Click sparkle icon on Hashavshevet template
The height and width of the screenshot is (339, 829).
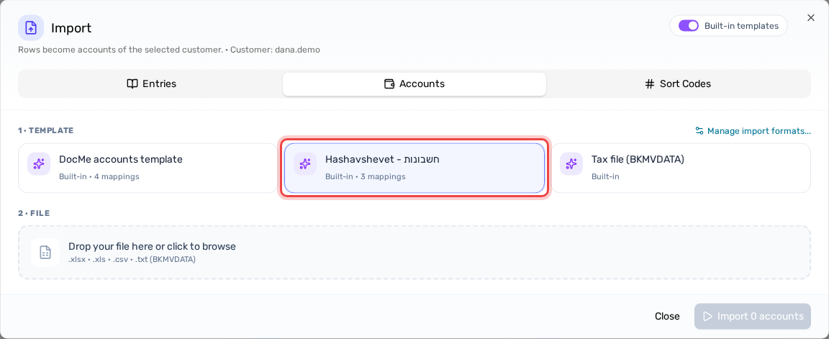[x=304, y=164]
